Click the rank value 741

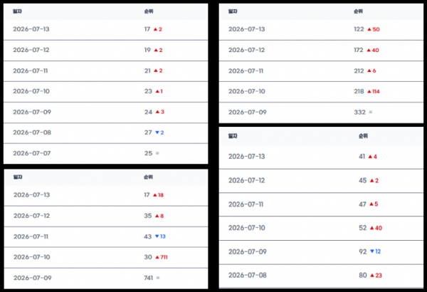149,278
